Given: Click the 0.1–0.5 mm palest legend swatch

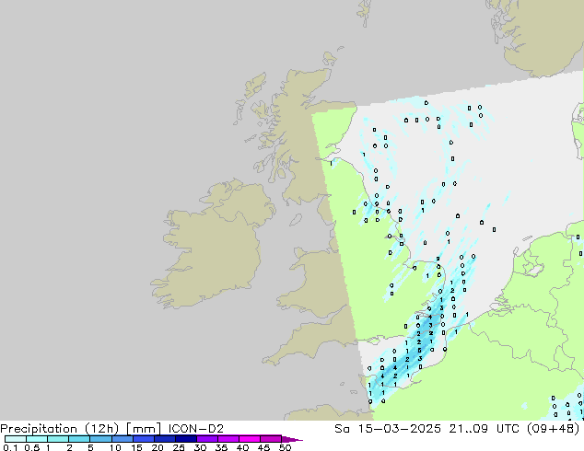Looking at the screenshot, I should click(x=16, y=439).
